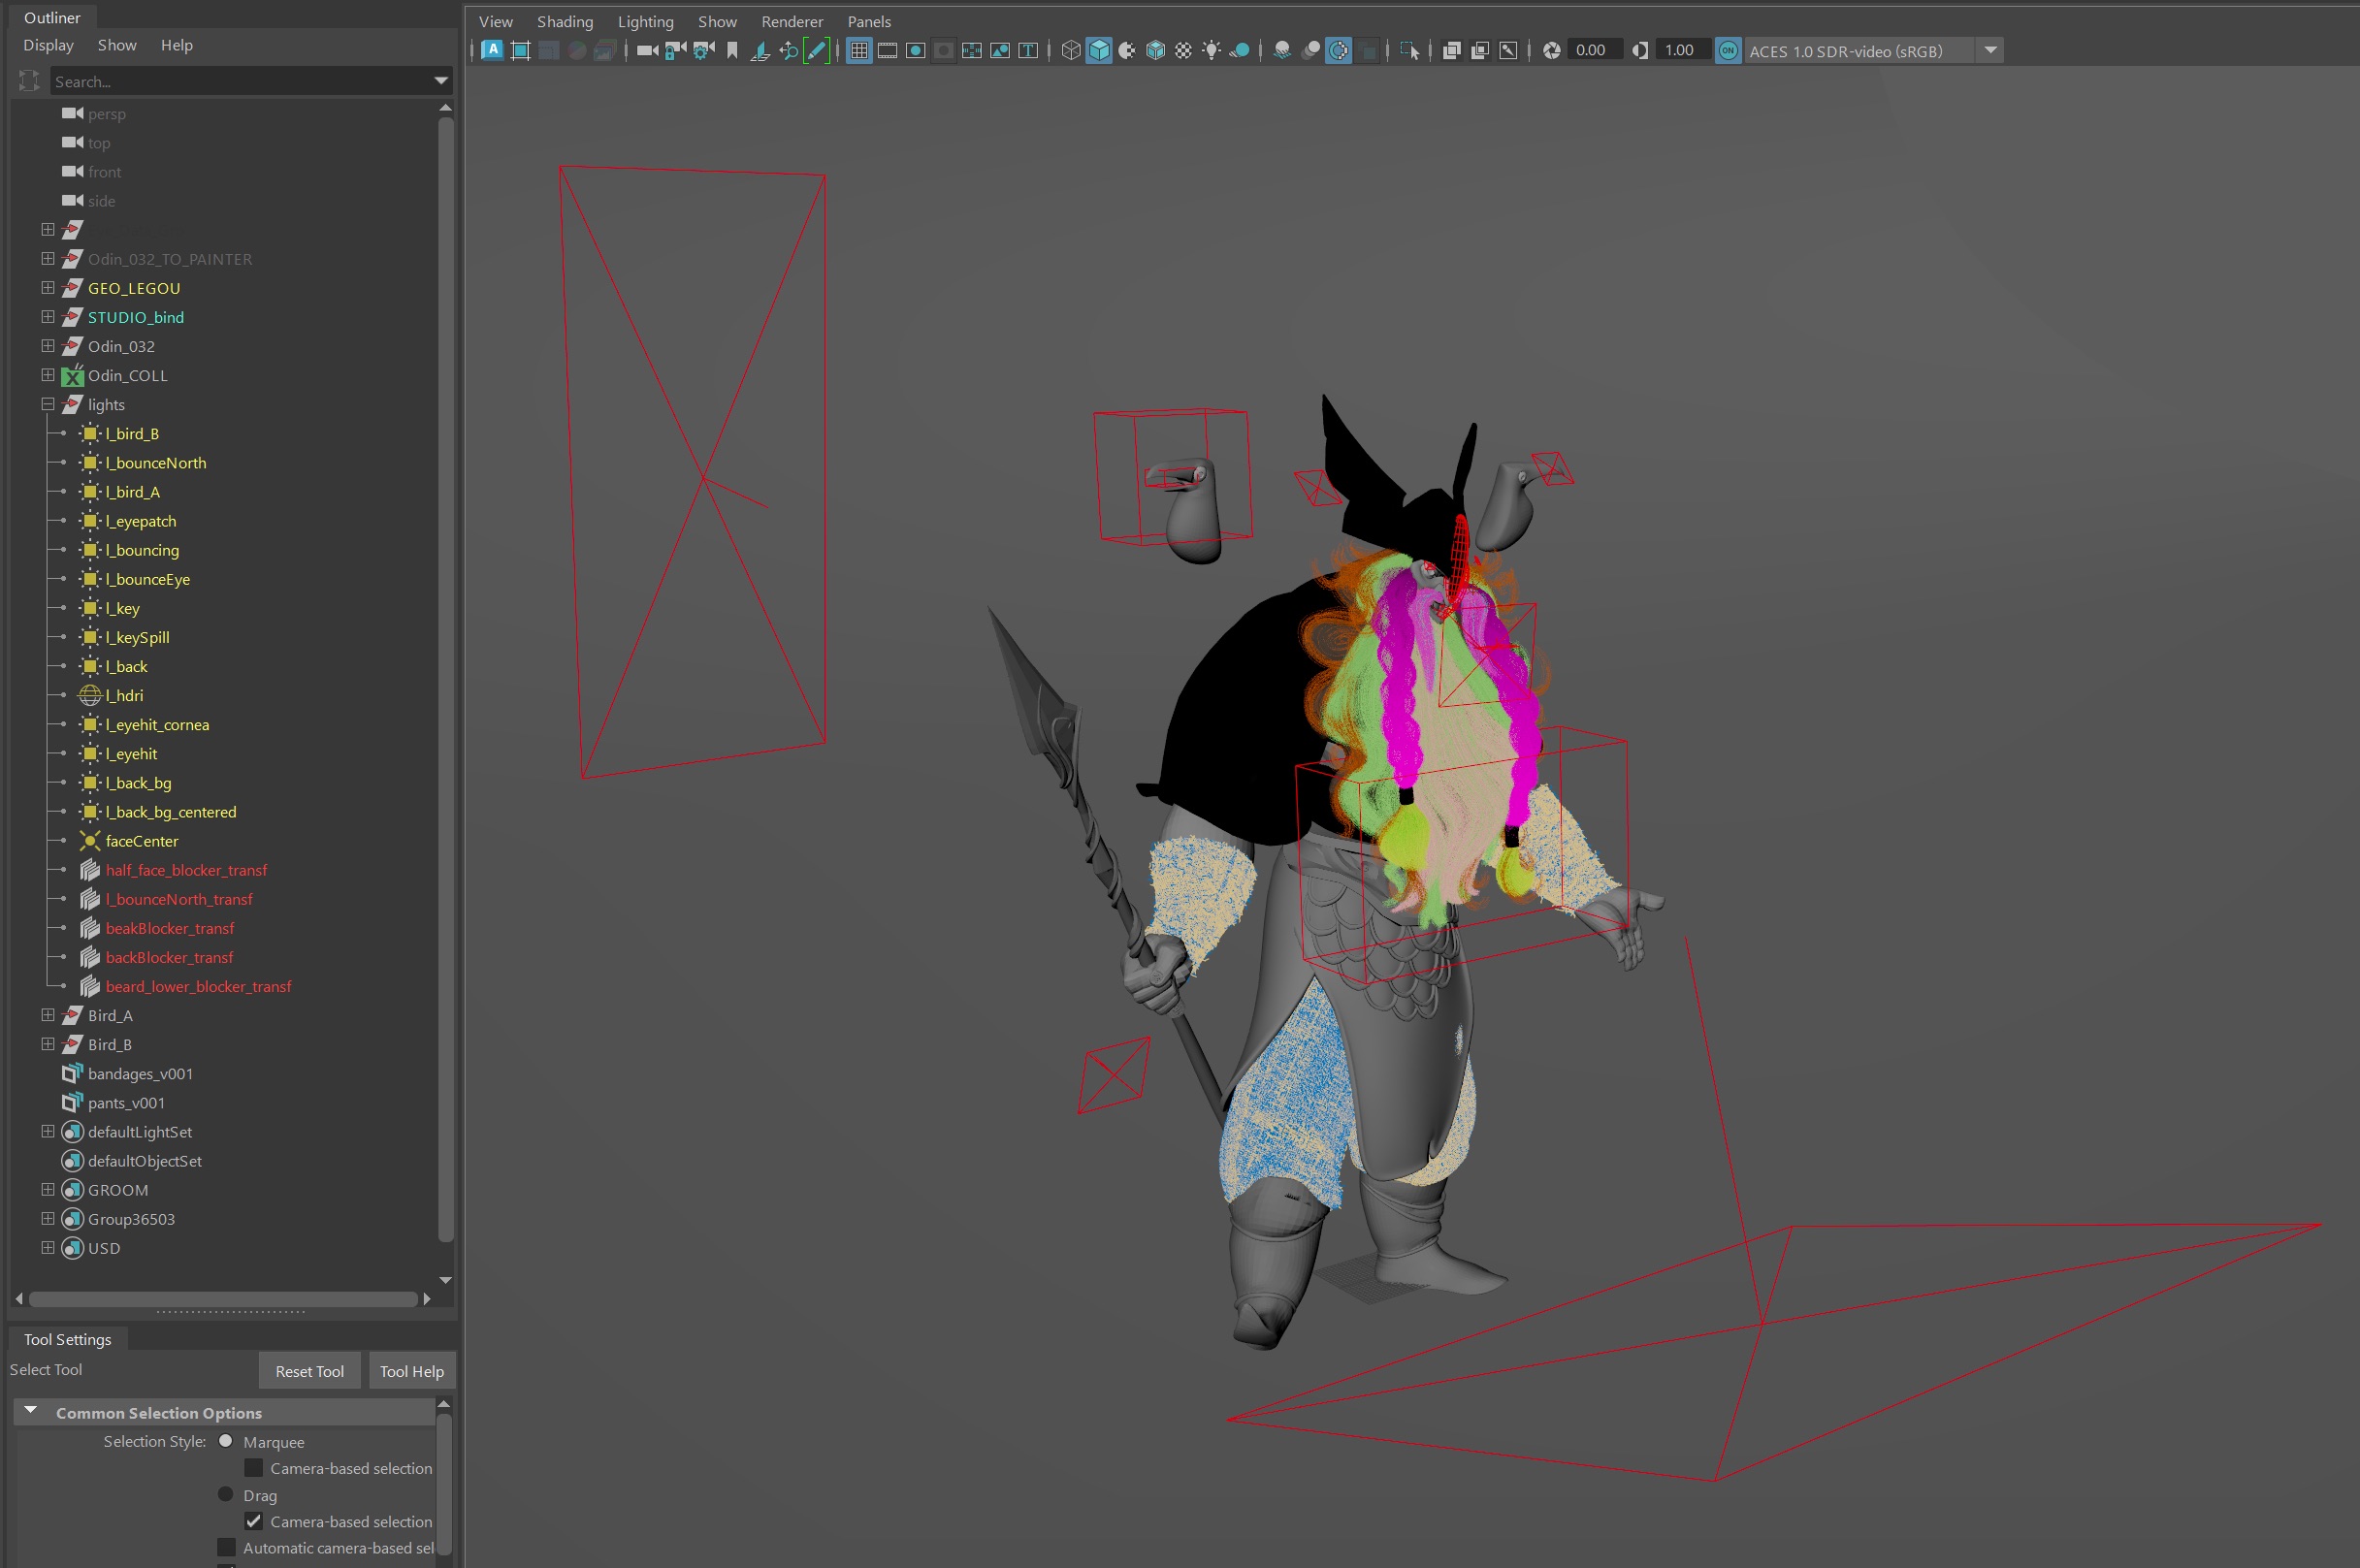Viewport: 2360px width, 1568px height.
Task: Toggle XRay display icon
Action: (x=1452, y=50)
